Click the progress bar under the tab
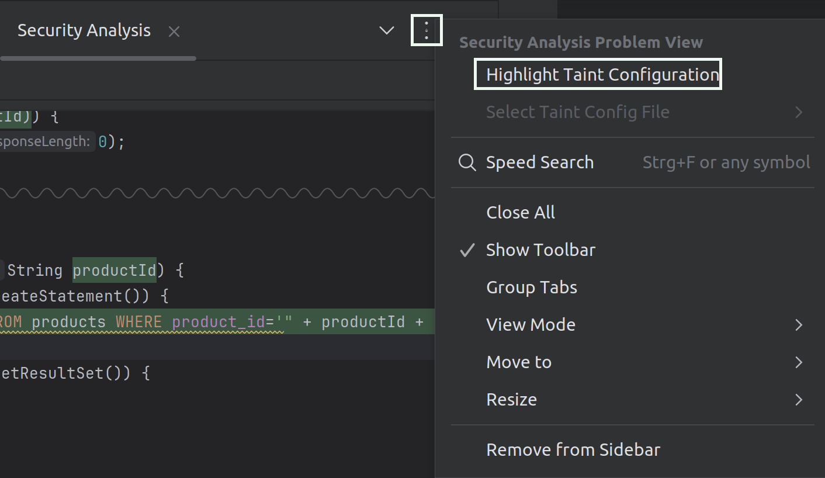 (x=98, y=58)
